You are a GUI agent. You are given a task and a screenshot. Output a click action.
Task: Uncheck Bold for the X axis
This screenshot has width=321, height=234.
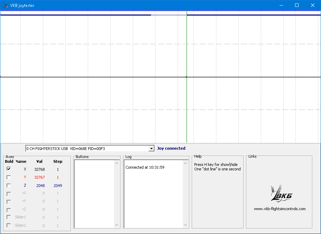(8, 169)
